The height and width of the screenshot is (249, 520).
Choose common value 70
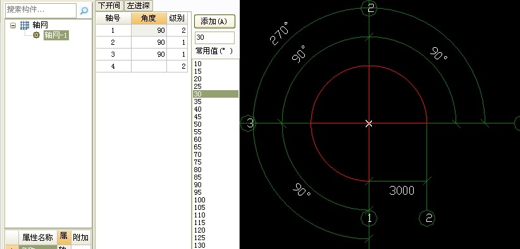coord(216,154)
